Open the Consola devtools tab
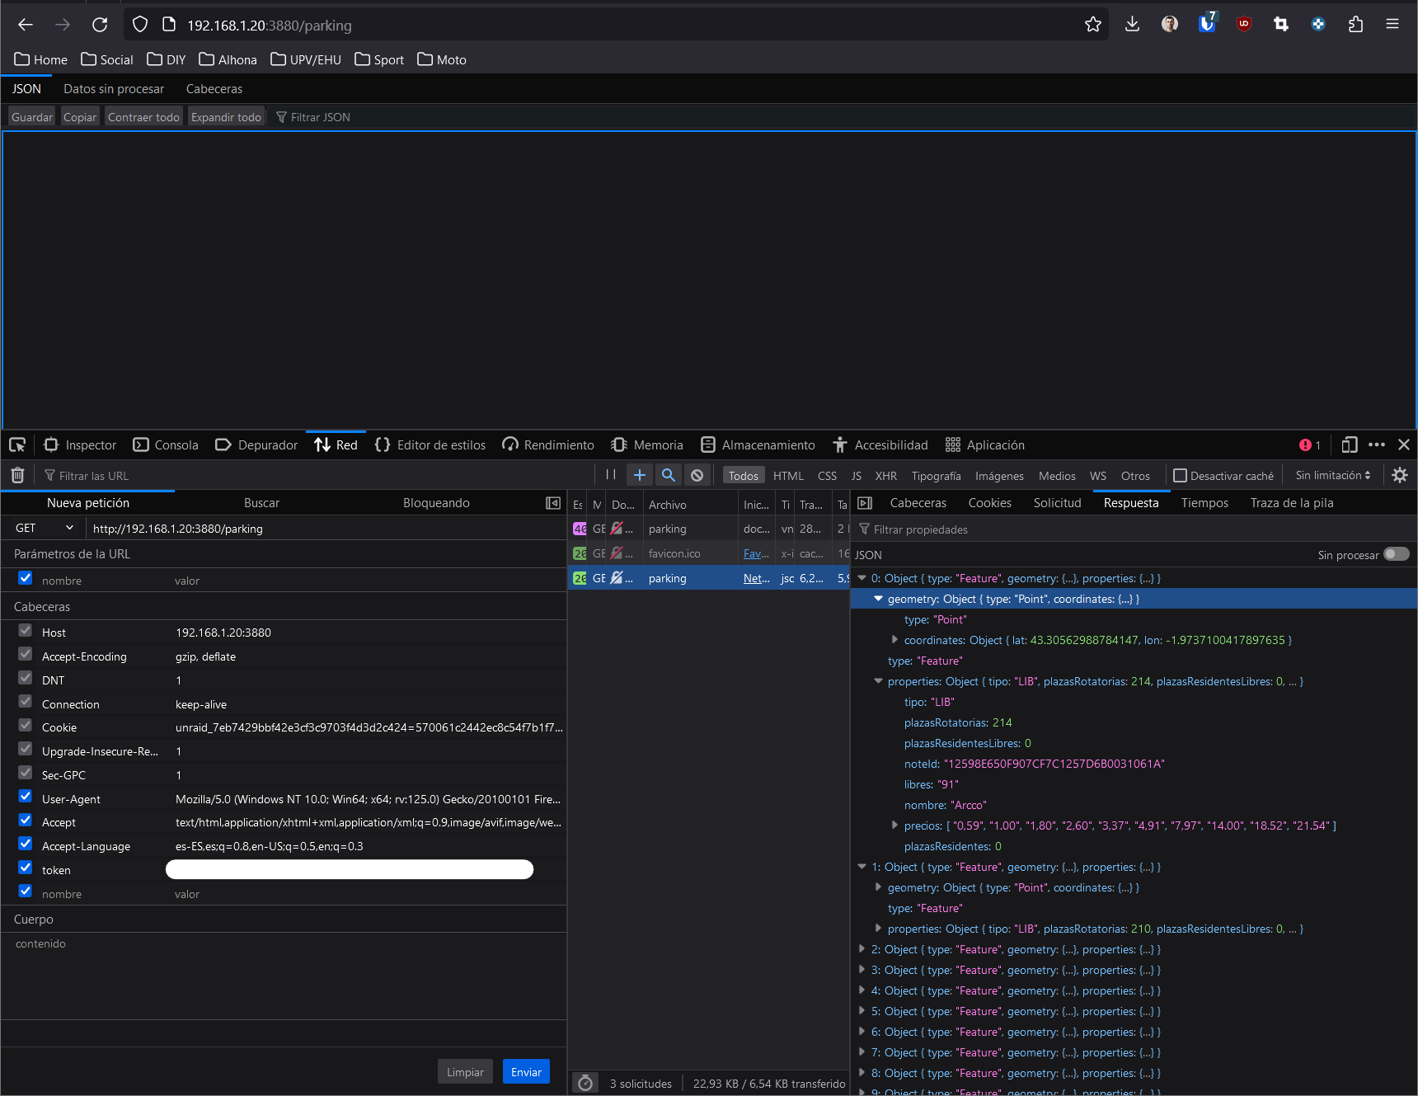Image resolution: width=1418 pixels, height=1096 pixels. coord(166,445)
